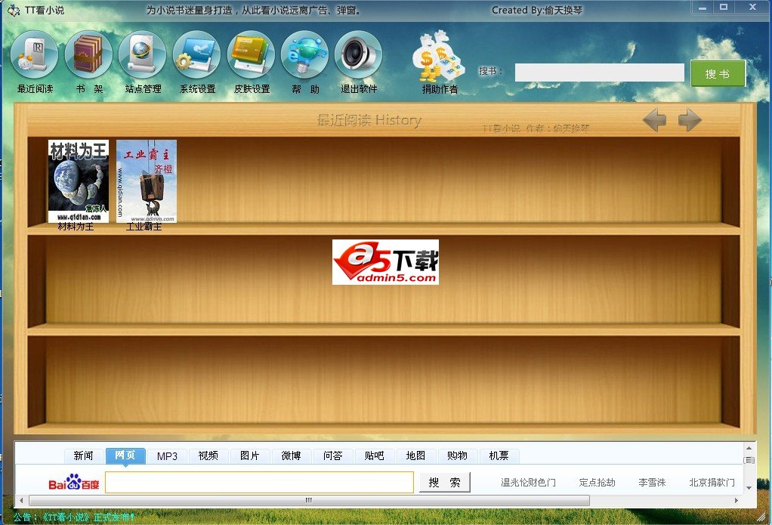Open 系统设置 system settings icon
Screen dimensions: 772x525
pos(197,54)
